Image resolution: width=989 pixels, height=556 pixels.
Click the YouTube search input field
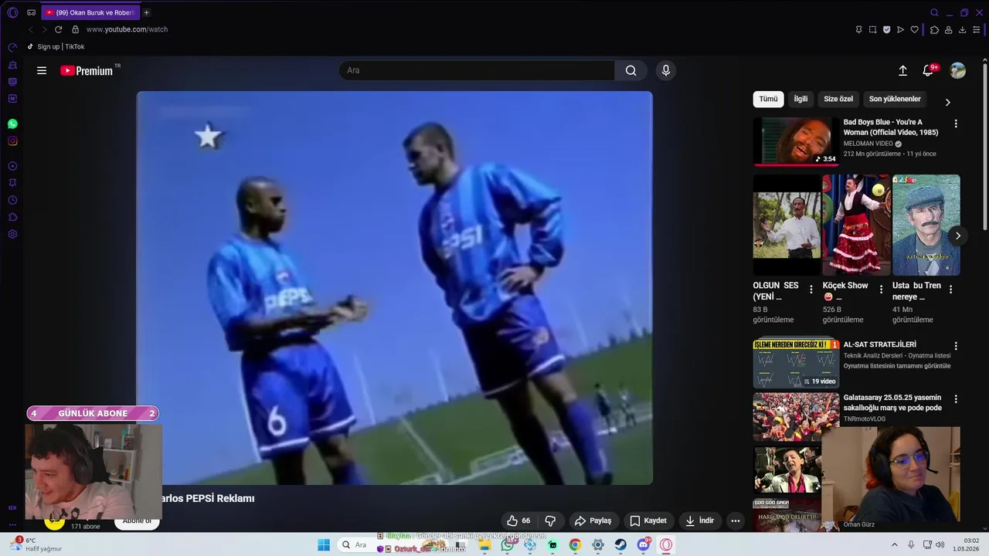(477, 70)
